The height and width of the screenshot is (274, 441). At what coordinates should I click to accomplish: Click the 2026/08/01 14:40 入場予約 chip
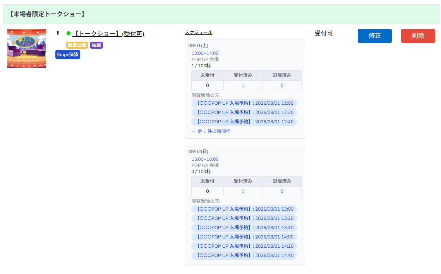pos(244,255)
